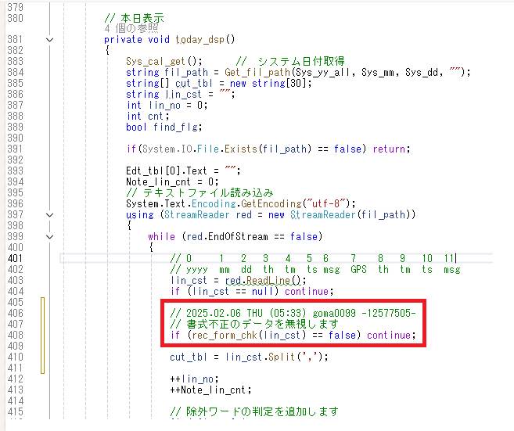Click line number 401 in the gutter

click(15, 258)
